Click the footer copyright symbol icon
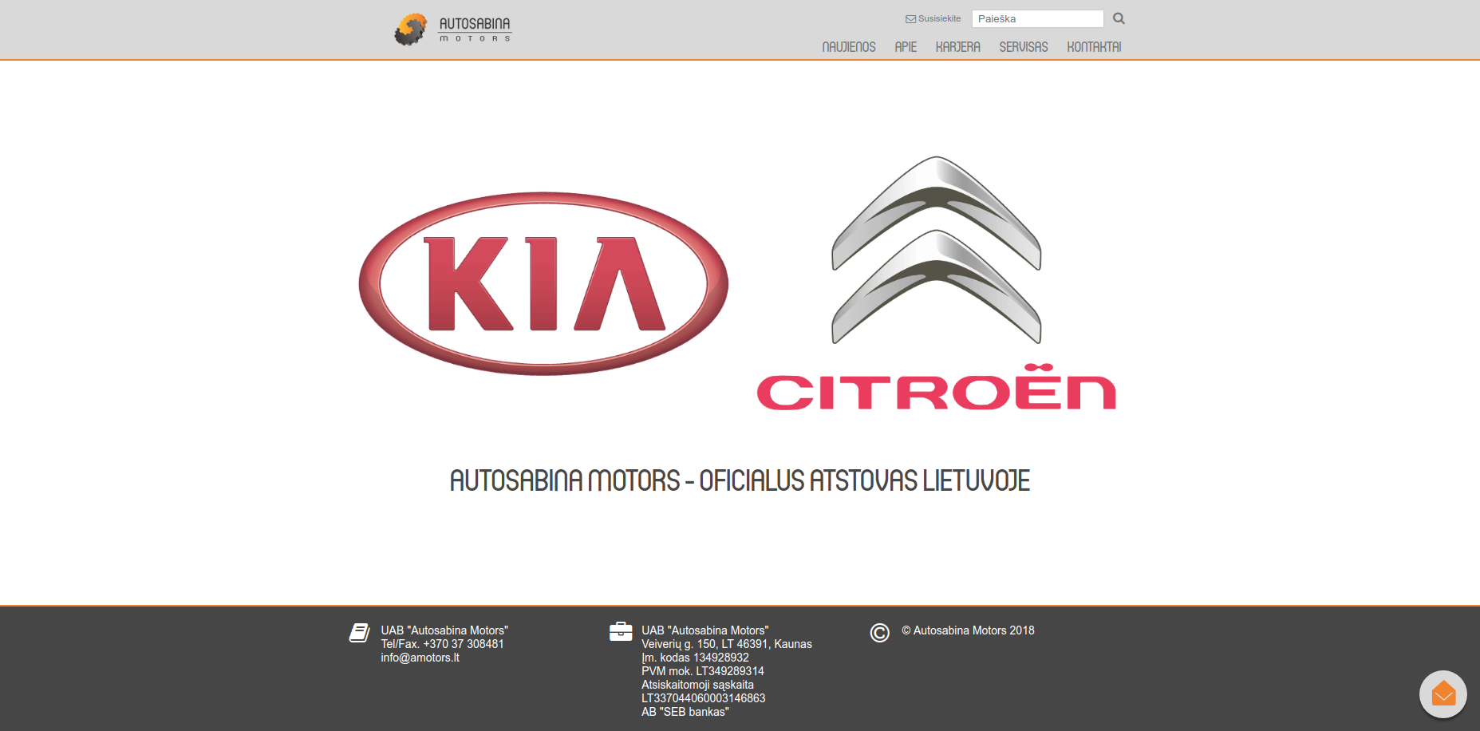 coord(879,633)
